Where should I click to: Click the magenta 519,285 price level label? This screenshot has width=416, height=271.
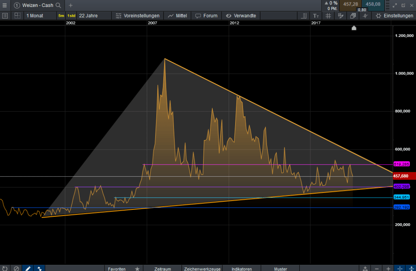(x=401, y=164)
